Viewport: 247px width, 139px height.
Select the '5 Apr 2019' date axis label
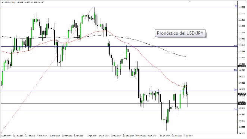click(x=78, y=136)
